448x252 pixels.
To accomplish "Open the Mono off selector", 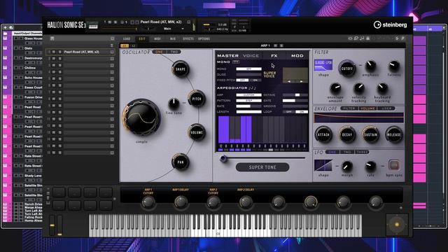I will (x=248, y=69).
